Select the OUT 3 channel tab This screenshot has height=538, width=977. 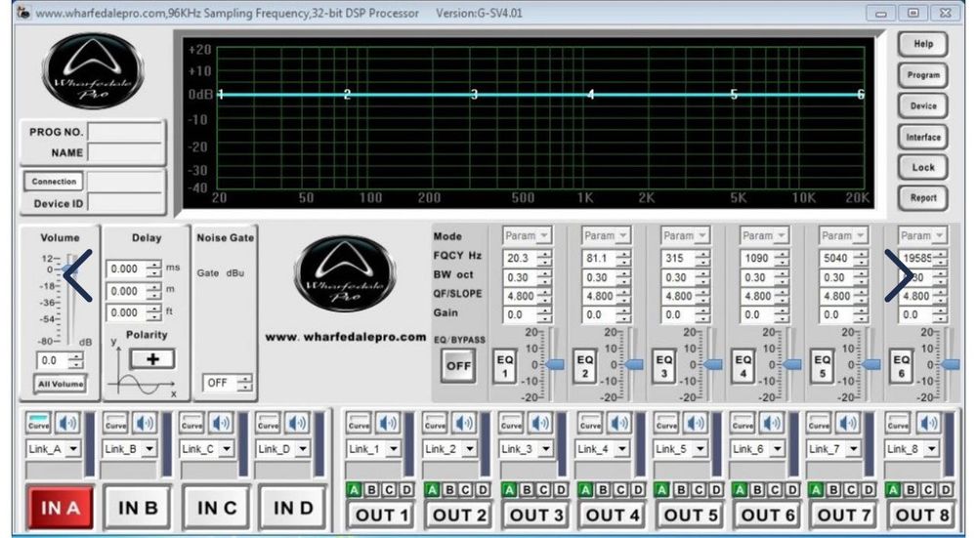tap(536, 515)
